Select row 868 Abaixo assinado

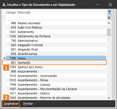point(56,23)
